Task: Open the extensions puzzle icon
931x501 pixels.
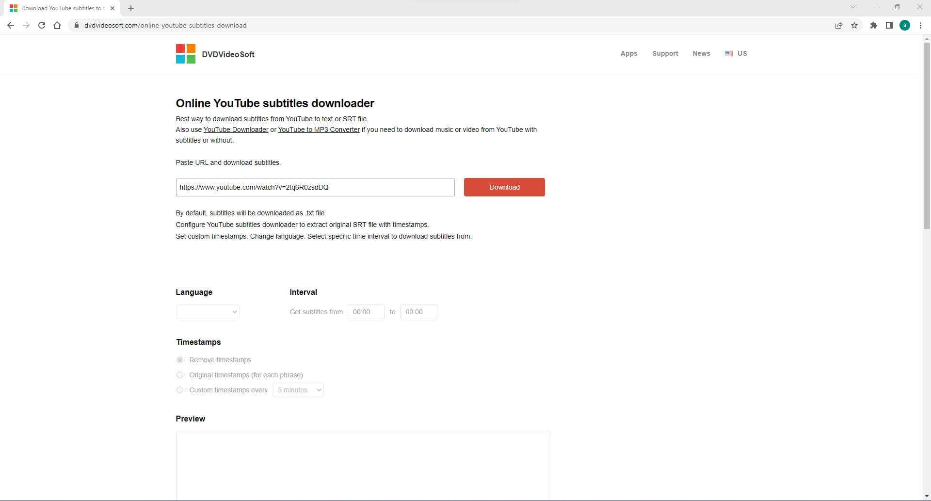Action: (874, 25)
